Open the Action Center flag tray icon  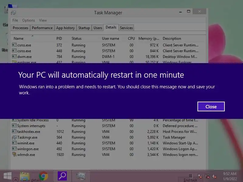coord(200,176)
